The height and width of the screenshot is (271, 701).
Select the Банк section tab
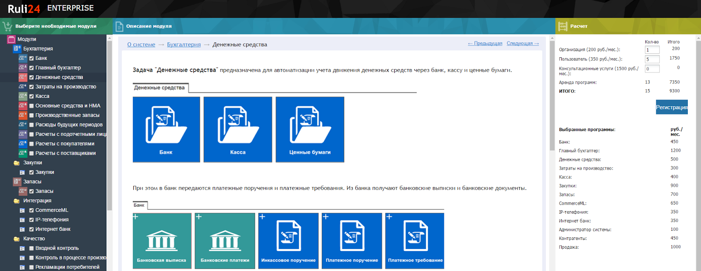point(140,205)
